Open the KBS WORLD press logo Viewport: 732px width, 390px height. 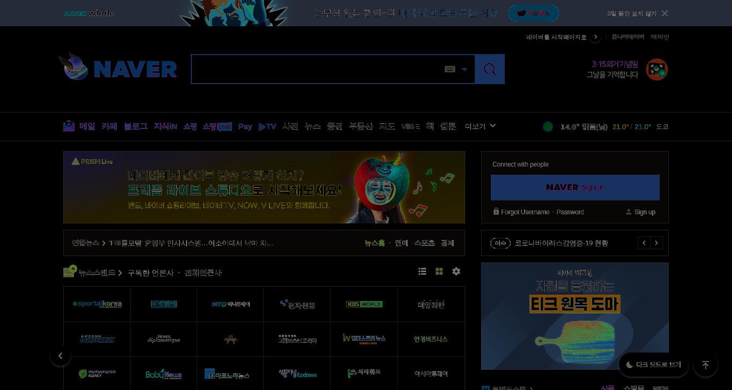tap(364, 304)
